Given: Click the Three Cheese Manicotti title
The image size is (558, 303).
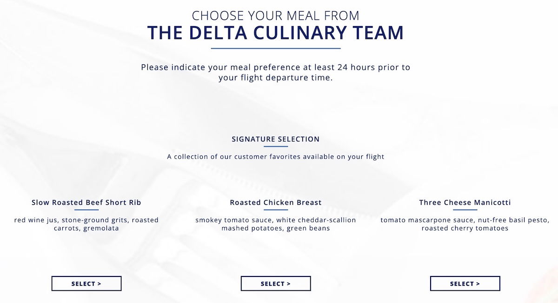Looking at the screenshot, I should (465, 202).
